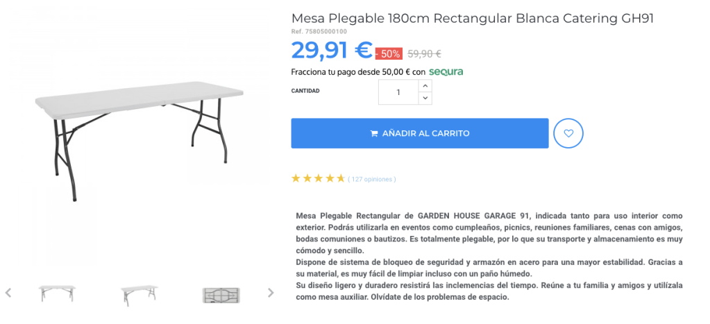Open the 127 opiniones reviews link

click(x=372, y=179)
